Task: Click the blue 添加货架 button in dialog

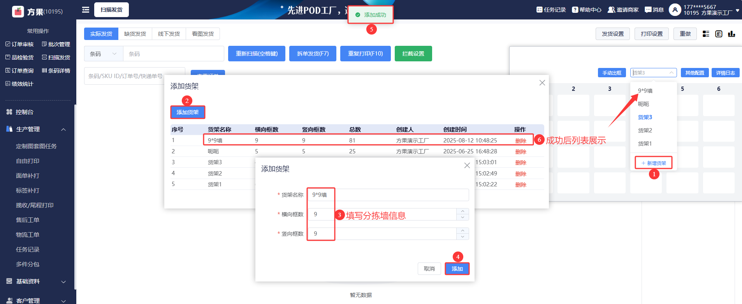Action: pos(188,112)
